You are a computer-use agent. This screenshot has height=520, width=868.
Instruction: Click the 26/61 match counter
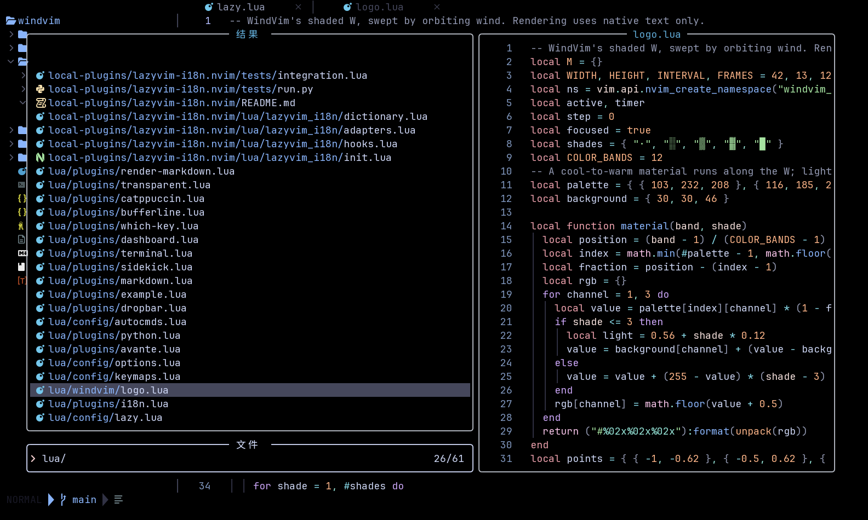tap(449, 459)
